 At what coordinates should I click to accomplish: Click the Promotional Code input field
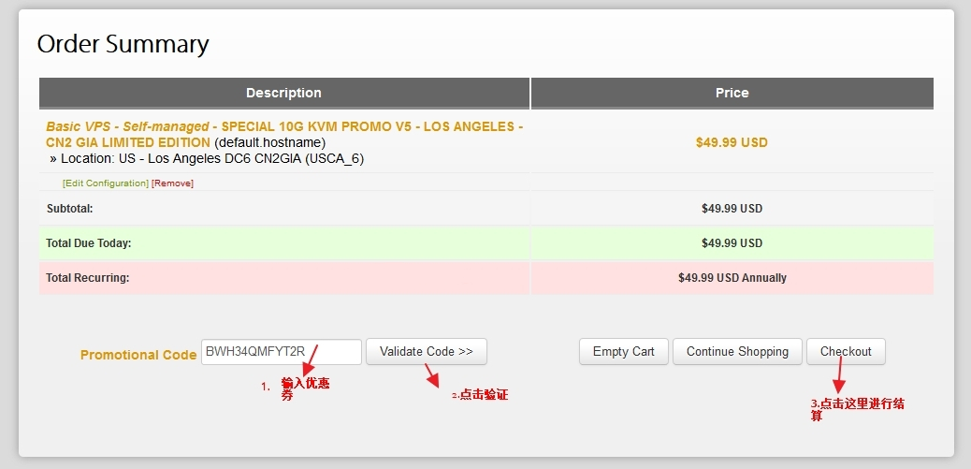click(282, 352)
